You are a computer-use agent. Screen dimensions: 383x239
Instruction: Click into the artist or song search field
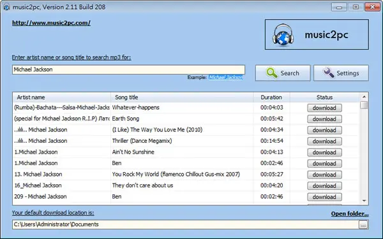point(128,69)
